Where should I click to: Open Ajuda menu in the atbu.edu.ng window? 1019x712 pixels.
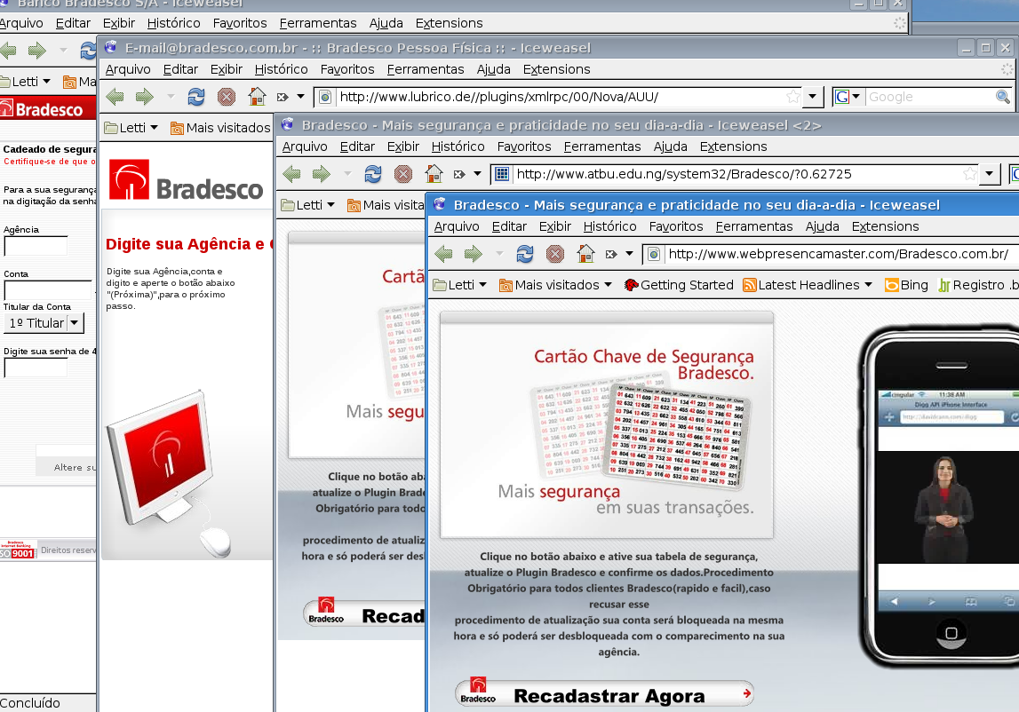[670, 146]
